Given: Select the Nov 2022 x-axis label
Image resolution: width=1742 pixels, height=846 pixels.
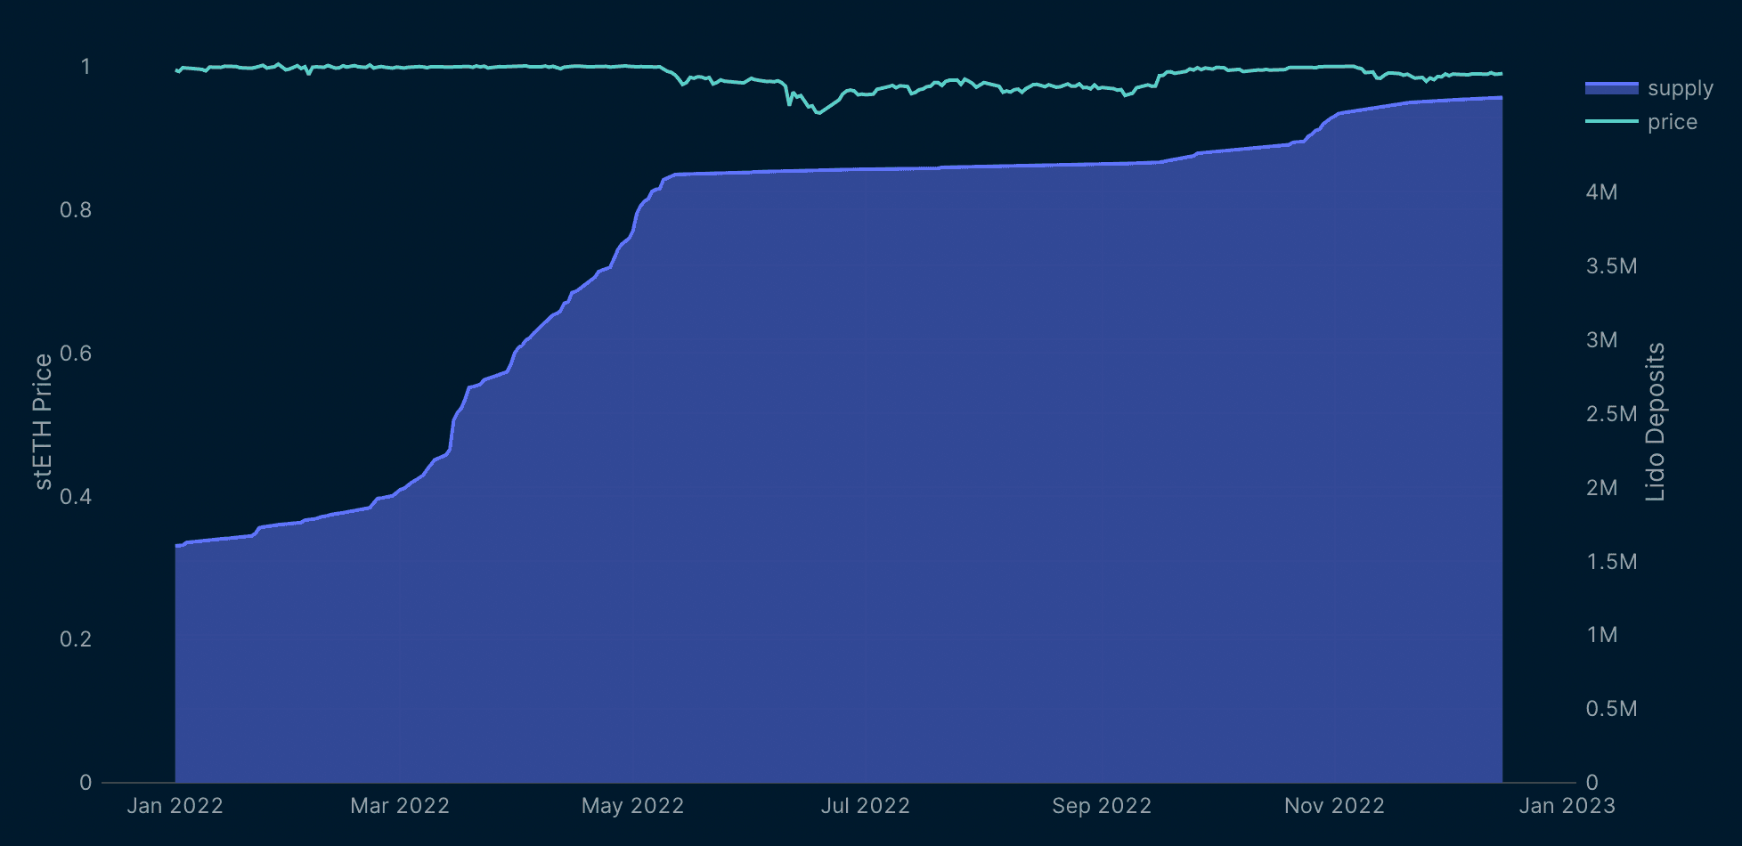Looking at the screenshot, I should [1334, 806].
